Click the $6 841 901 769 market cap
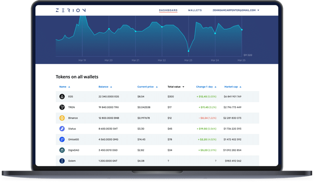This screenshot has height=182, width=315. click(232, 97)
